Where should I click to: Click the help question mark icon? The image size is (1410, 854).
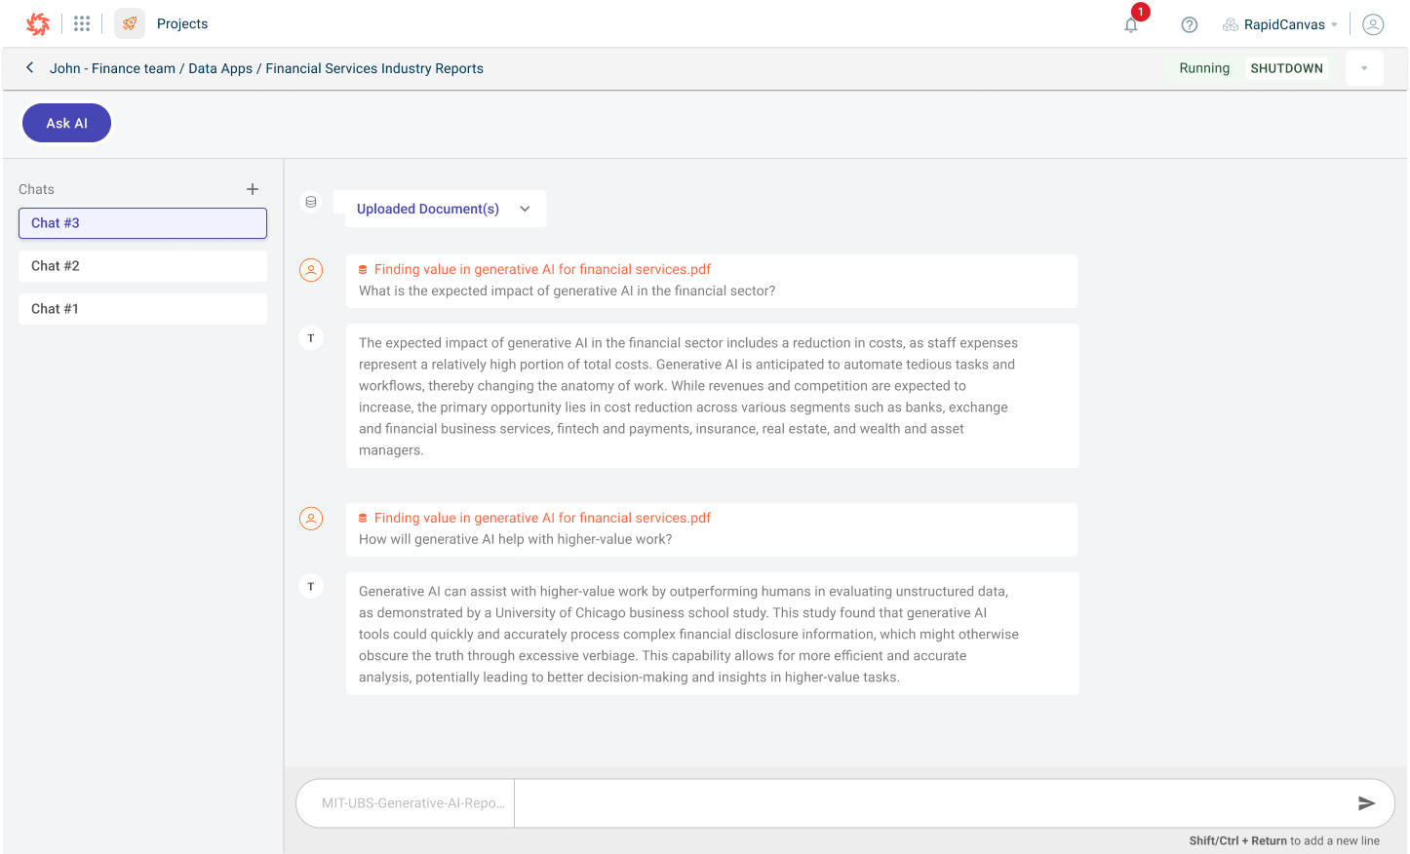(x=1189, y=25)
